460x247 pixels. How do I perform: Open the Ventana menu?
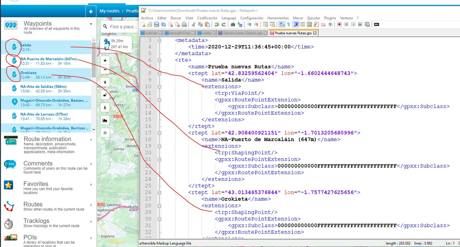coord(346,18)
